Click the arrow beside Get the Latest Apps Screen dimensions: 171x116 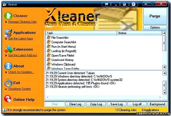tap(6, 39)
